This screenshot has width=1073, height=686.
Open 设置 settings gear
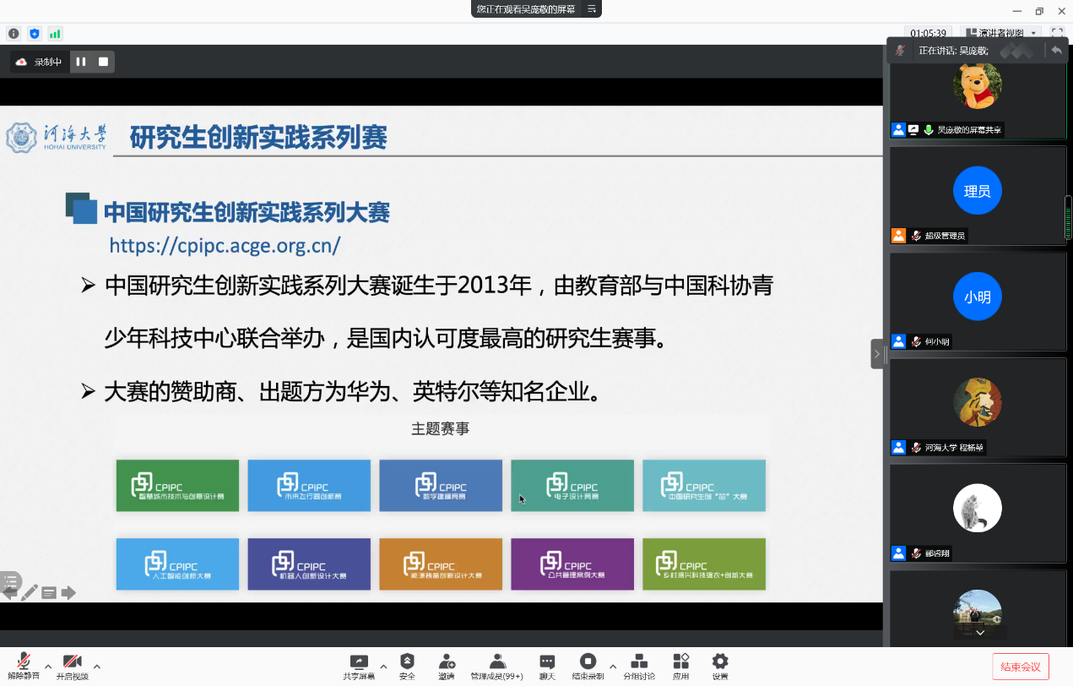tap(719, 665)
